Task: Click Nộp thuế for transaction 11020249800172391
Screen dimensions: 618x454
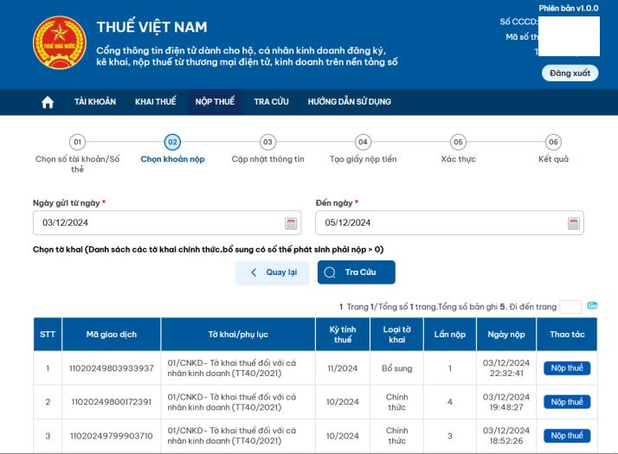Action: coord(567,402)
